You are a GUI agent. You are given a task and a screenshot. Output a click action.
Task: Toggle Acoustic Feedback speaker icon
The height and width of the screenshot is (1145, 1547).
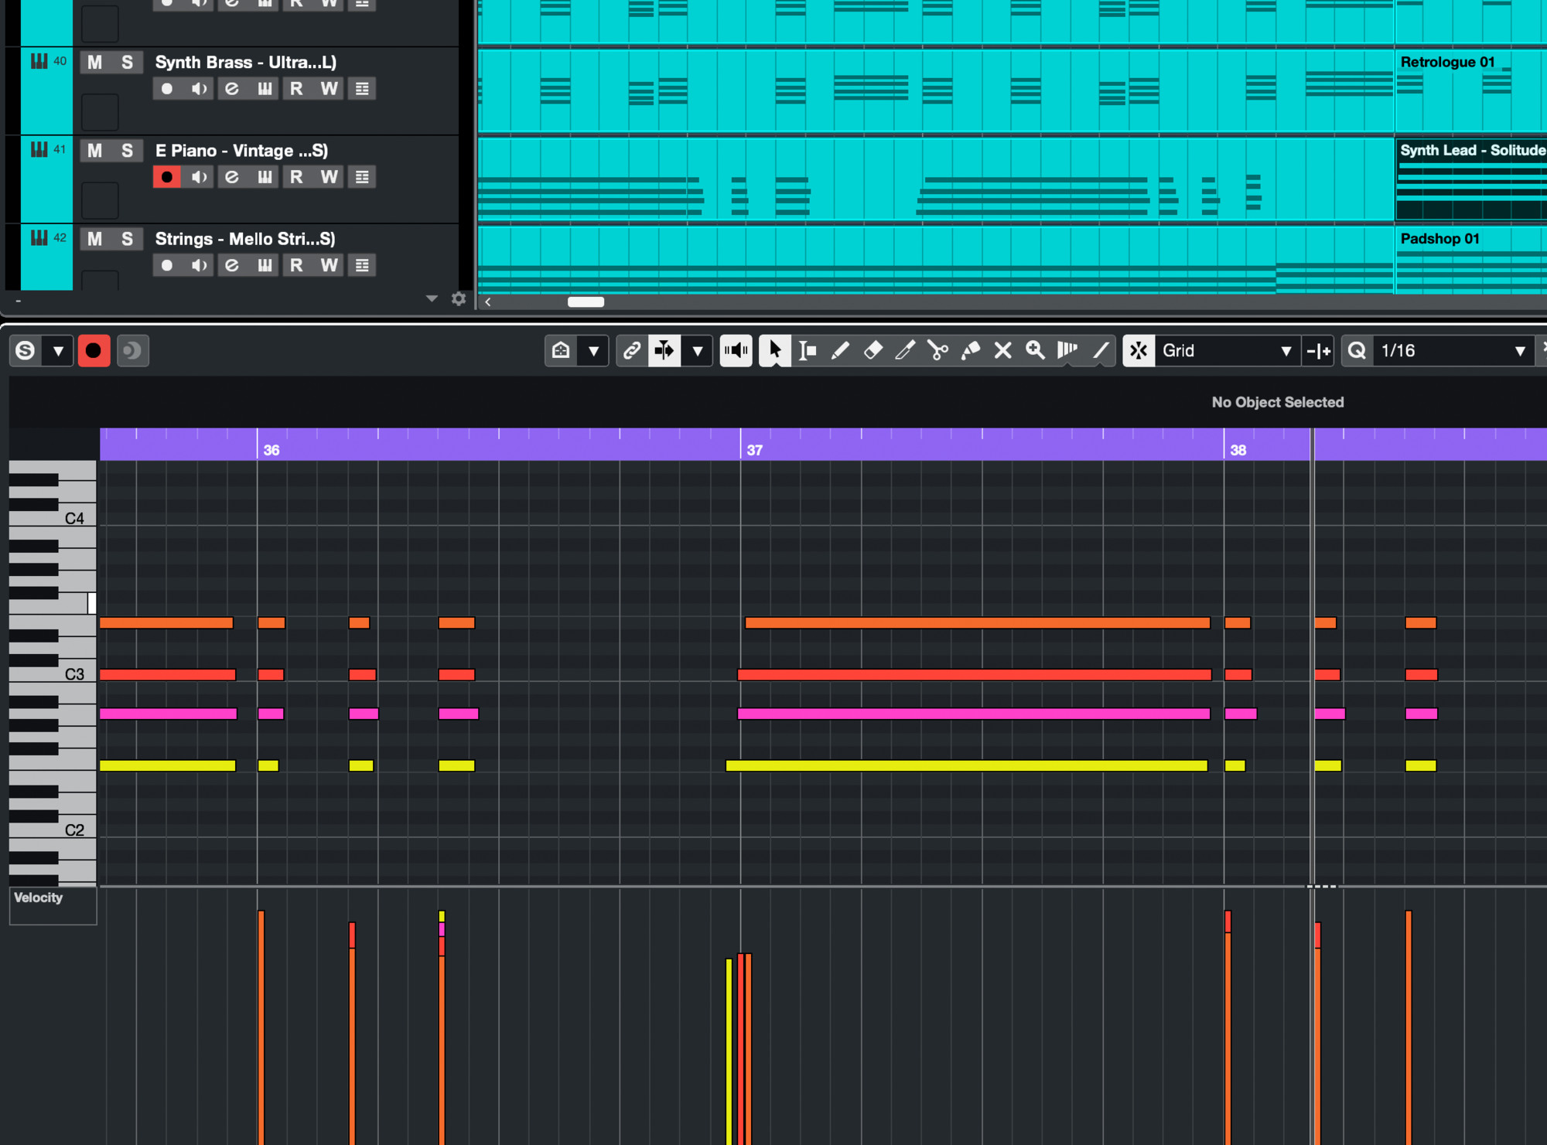pyautogui.click(x=736, y=351)
